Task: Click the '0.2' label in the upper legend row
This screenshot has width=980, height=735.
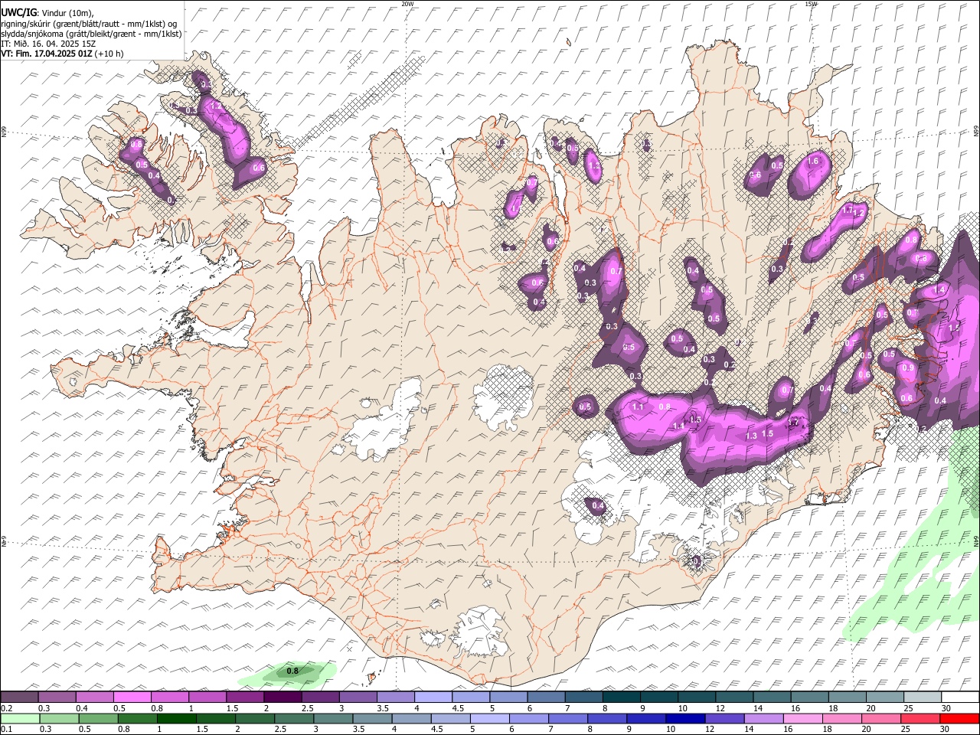Action: click(6, 708)
